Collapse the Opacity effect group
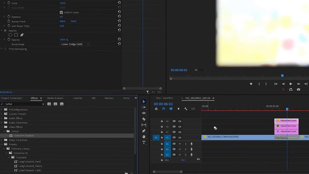The image size is (309, 174). click(x=1, y=30)
